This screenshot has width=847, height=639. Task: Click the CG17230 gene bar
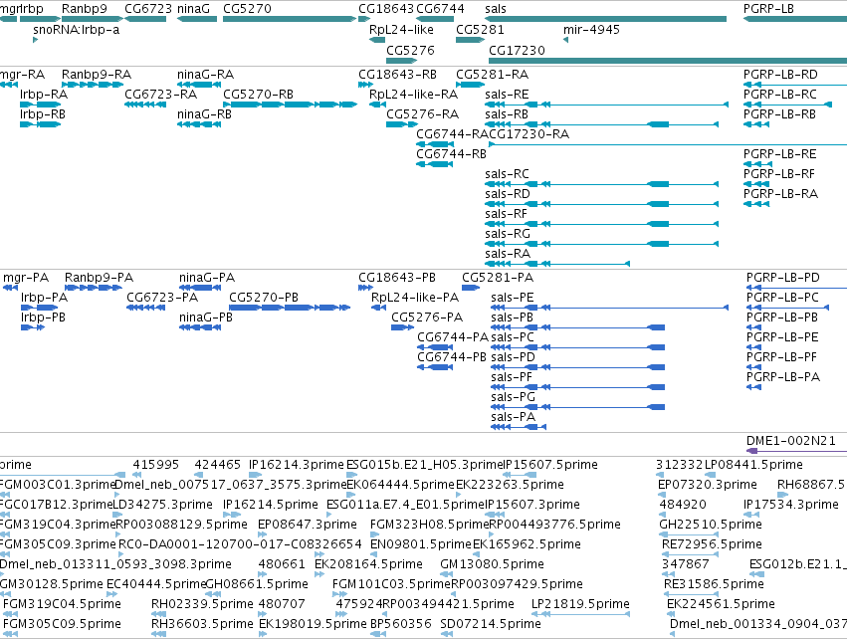668,61
